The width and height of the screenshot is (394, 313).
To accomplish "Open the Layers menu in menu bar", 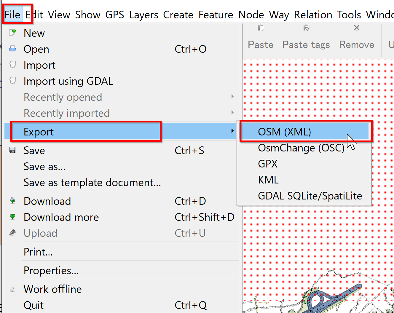I will pyautogui.click(x=143, y=15).
